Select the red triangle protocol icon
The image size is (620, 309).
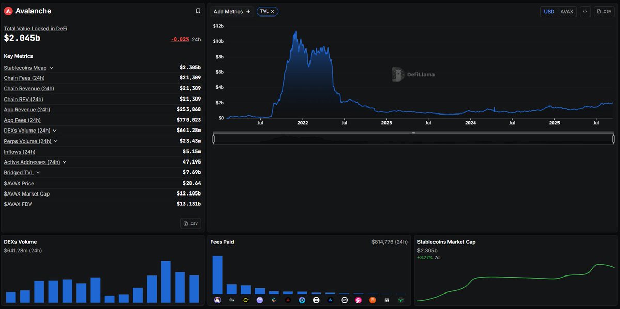(x=288, y=300)
